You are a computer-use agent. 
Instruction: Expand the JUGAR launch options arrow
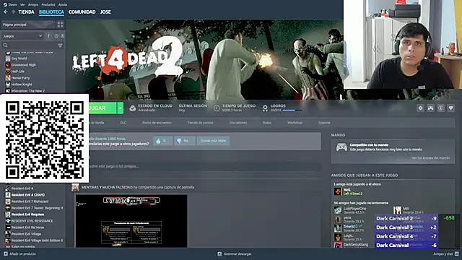click(121, 108)
